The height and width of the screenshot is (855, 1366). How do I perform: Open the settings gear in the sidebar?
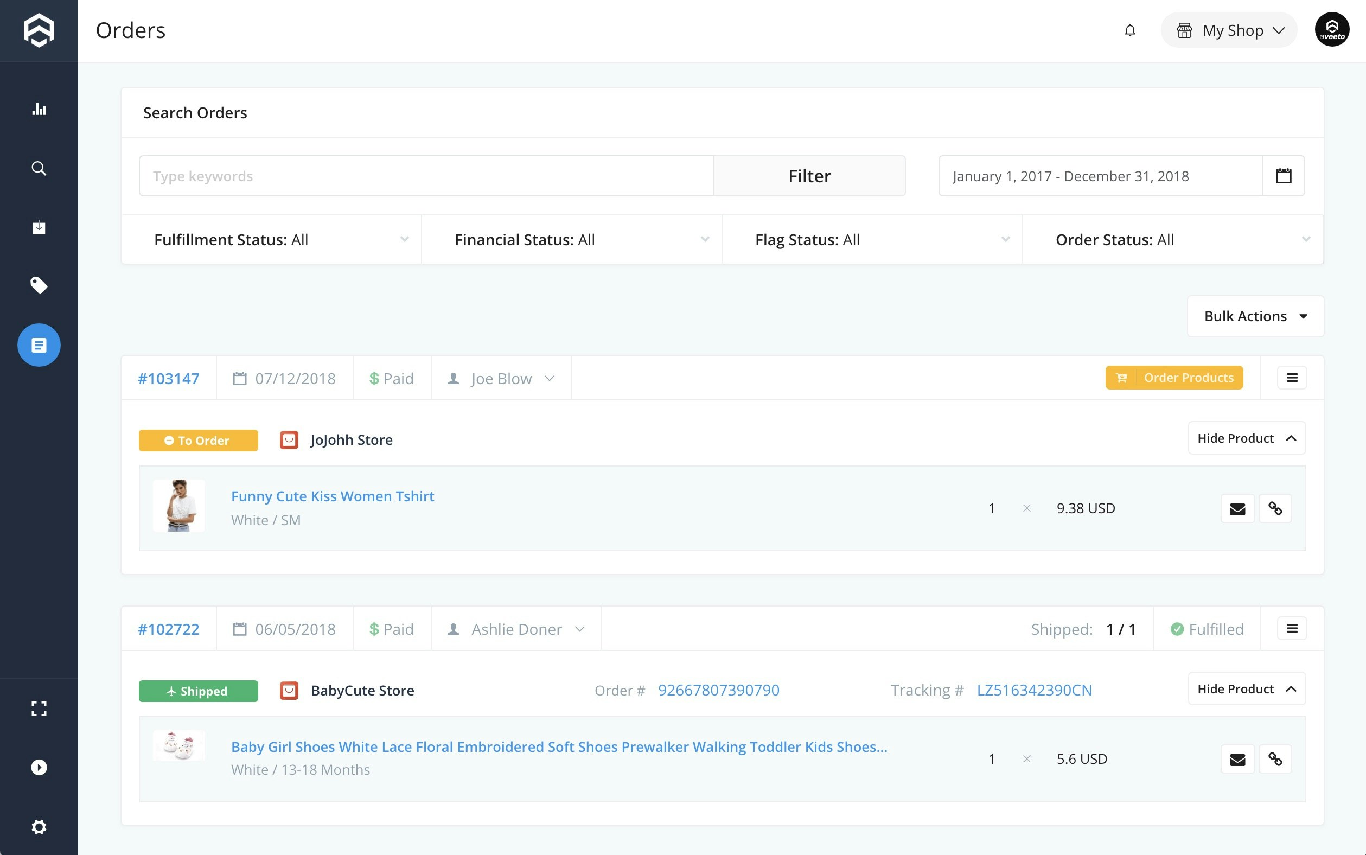point(39,827)
